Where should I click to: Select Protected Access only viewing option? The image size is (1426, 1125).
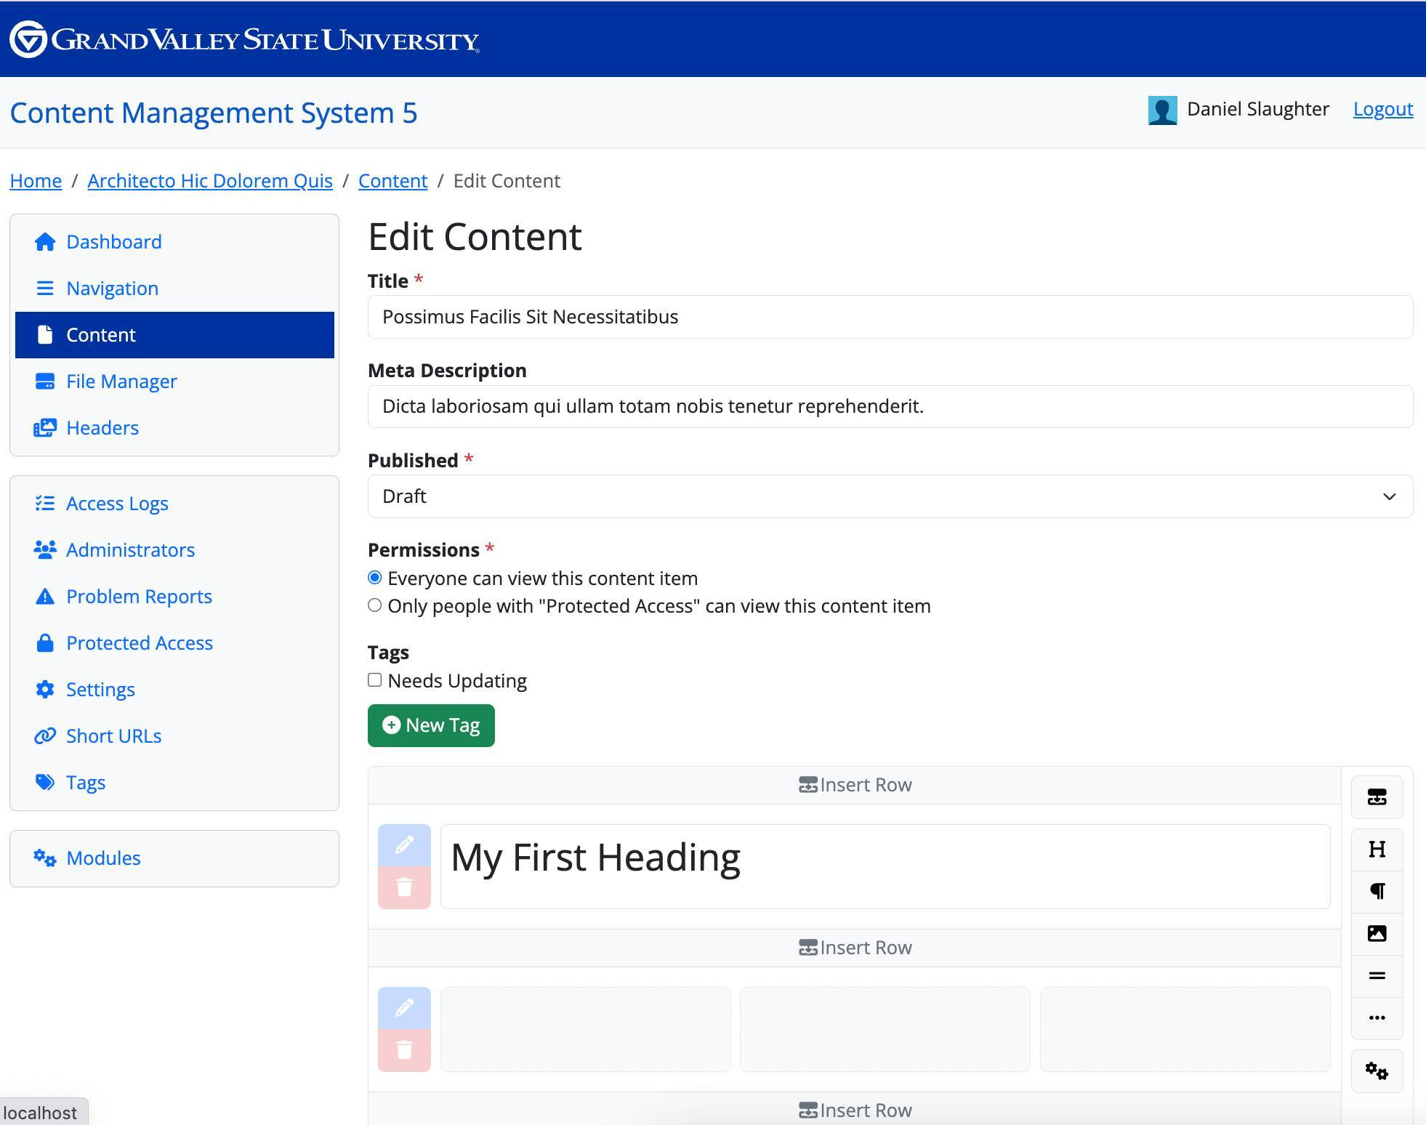click(375, 605)
